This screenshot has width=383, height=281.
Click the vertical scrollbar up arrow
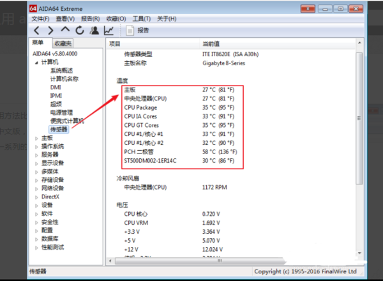point(359,43)
